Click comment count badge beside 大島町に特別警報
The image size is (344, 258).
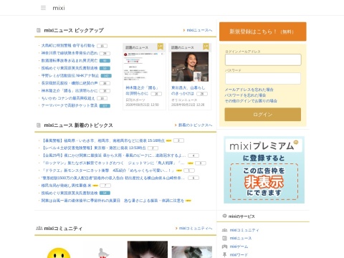[x=102, y=46]
